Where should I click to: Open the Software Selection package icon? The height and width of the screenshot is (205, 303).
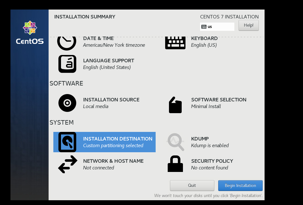[x=175, y=105]
